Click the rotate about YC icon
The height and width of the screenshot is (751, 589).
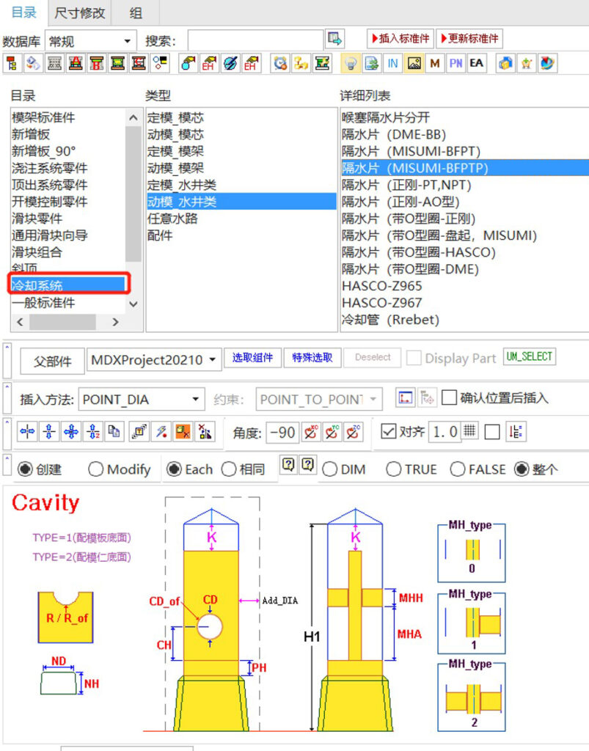[x=332, y=433]
